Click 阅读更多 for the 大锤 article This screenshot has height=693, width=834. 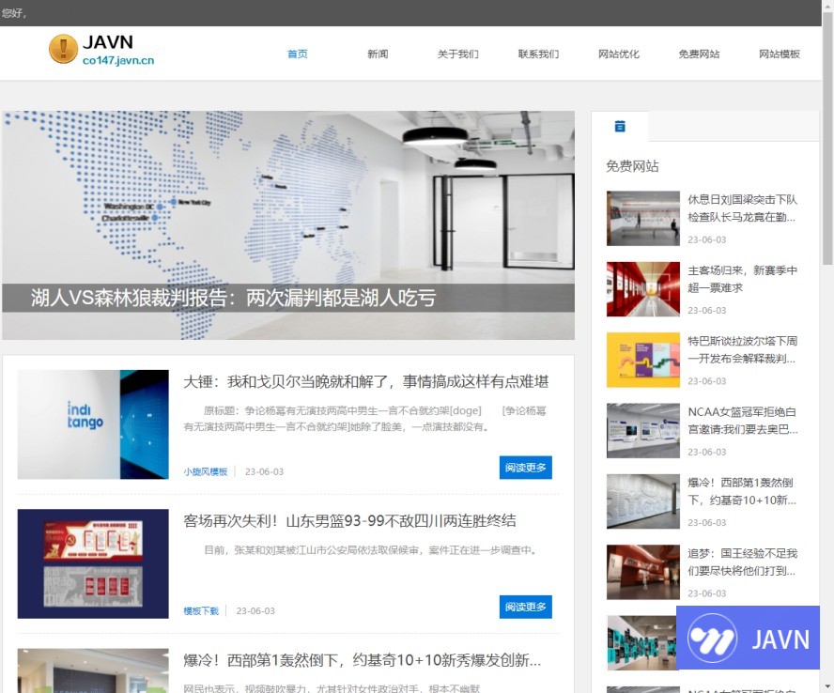pyautogui.click(x=526, y=468)
